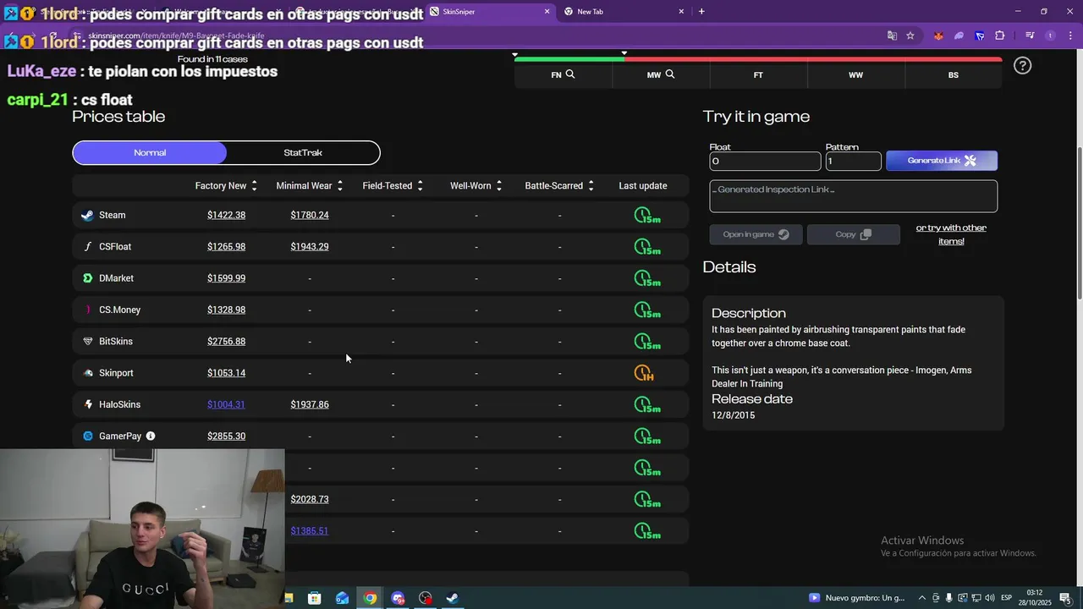Screen dimensions: 1083x609
Task: Click the Generate Link button
Action: (x=942, y=161)
